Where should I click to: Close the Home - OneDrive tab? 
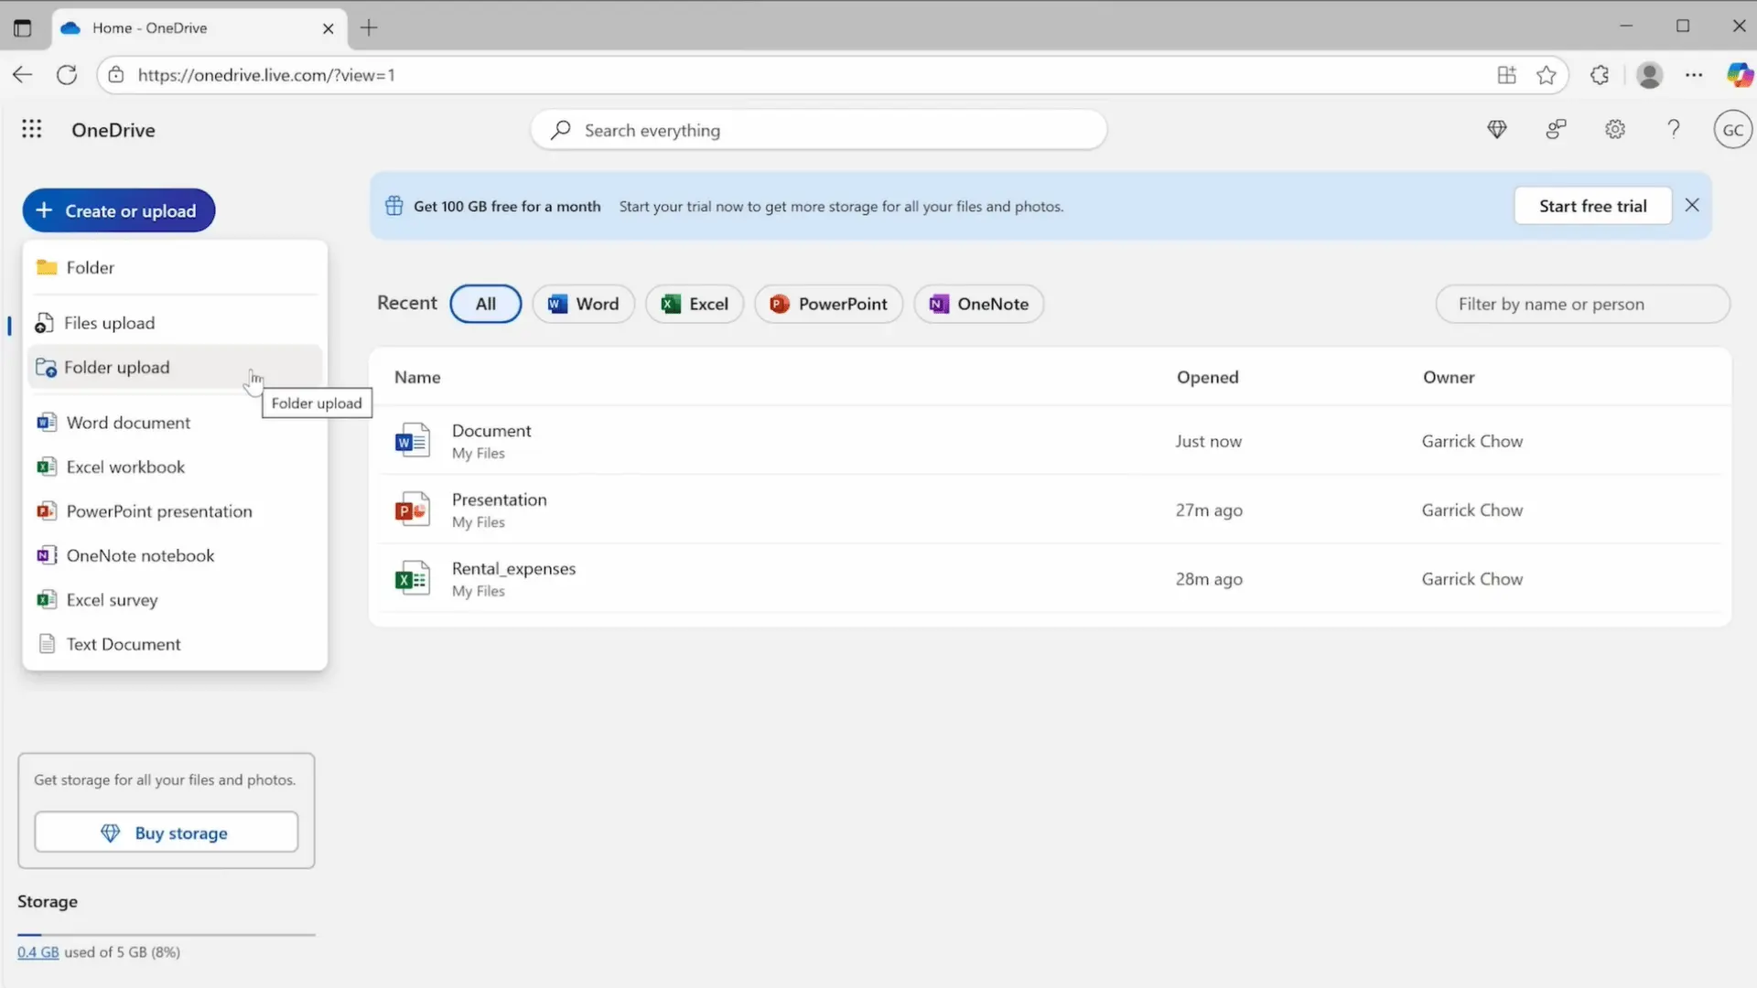pos(328,28)
